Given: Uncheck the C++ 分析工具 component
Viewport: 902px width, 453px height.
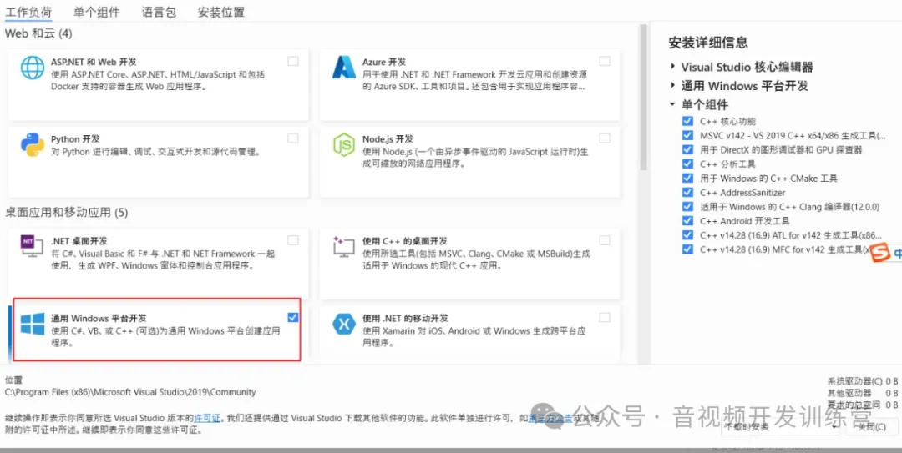Looking at the screenshot, I should pyautogui.click(x=687, y=164).
